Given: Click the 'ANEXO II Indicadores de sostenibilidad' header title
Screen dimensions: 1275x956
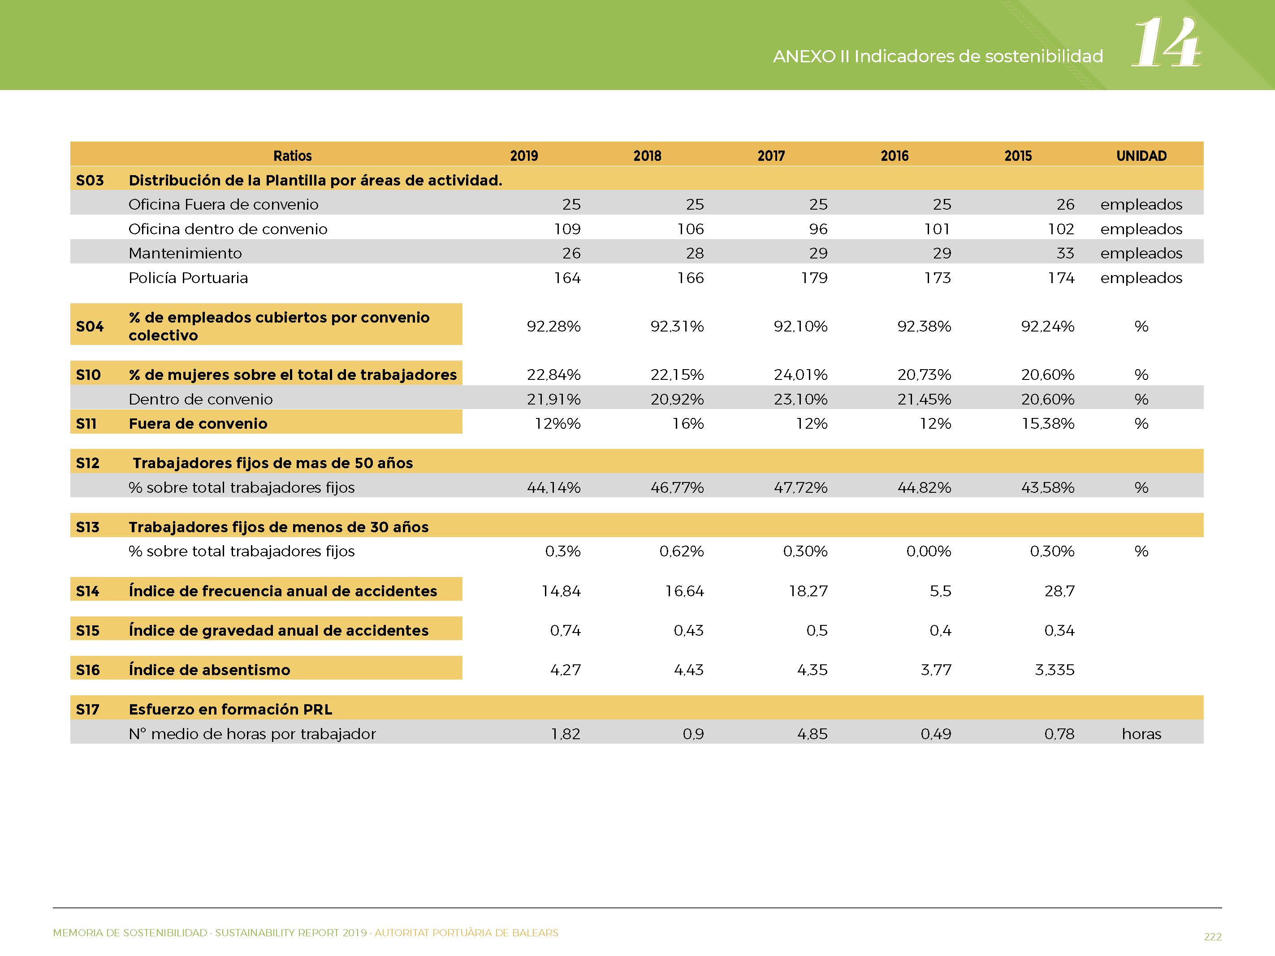Looking at the screenshot, I should point(938,56).
